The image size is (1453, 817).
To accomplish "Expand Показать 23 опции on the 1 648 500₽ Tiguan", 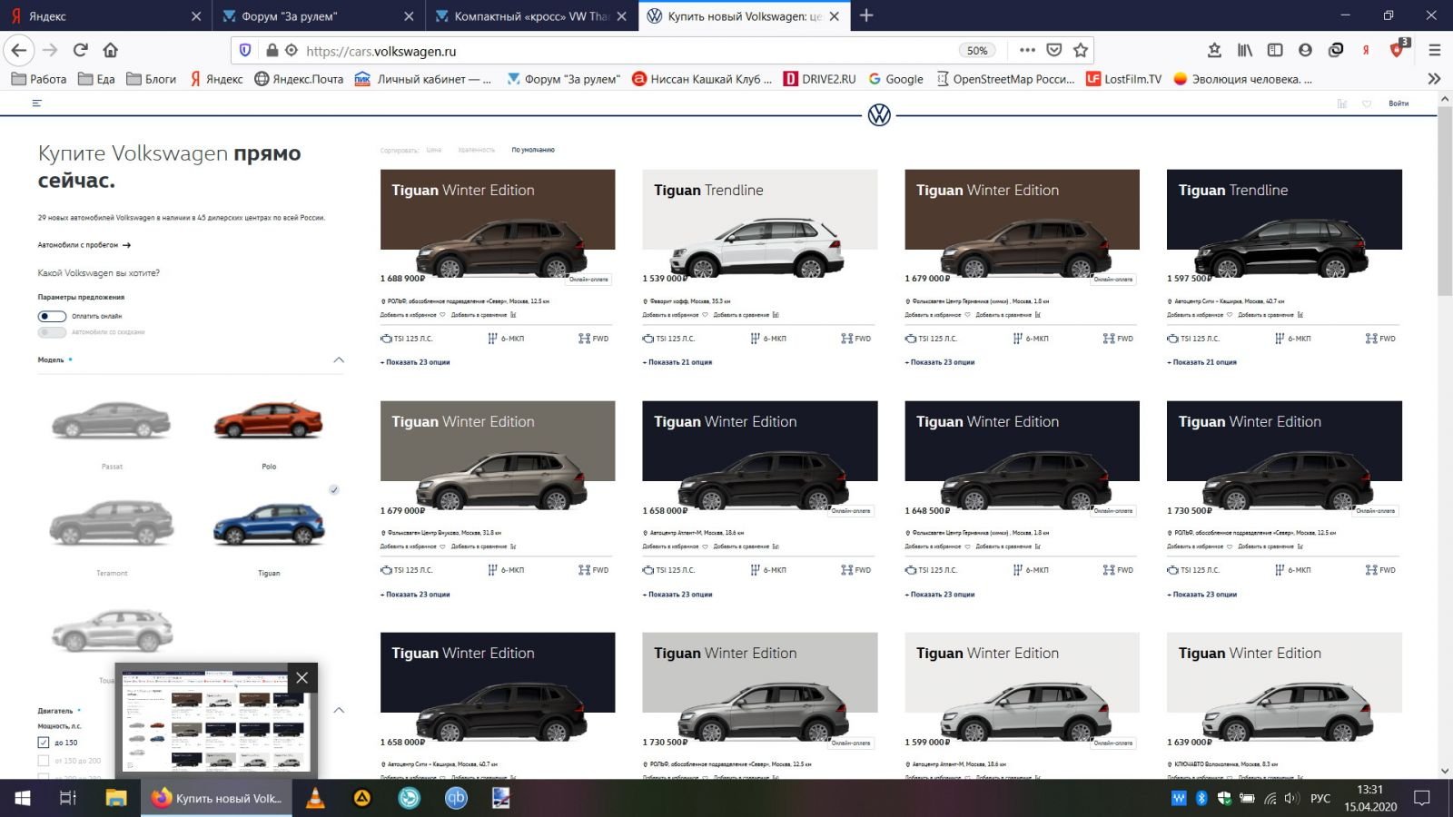I will tap(940, 595).
